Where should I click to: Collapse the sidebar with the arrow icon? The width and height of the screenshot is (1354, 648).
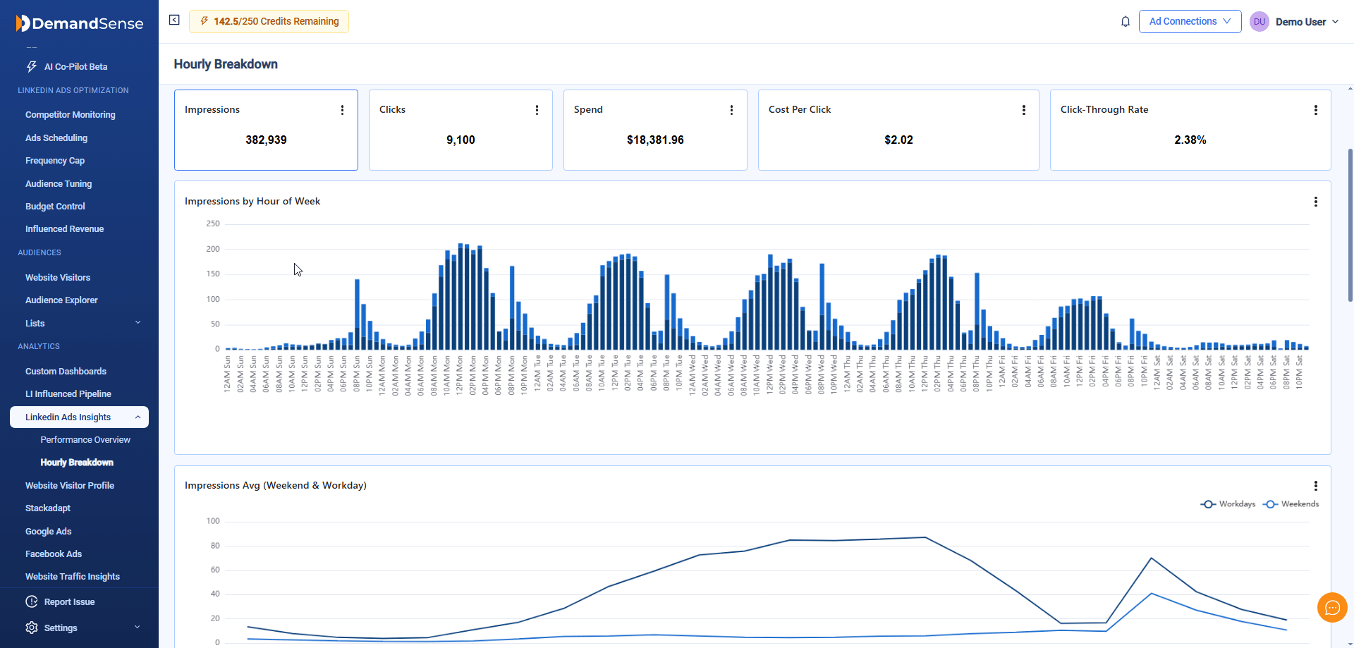coord(174,20)
